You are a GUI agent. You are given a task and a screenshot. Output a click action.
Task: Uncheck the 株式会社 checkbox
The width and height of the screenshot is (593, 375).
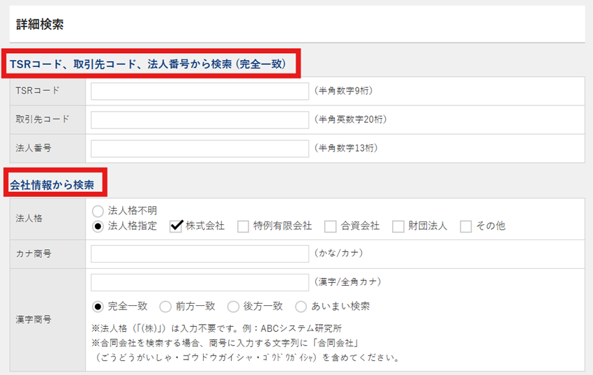pyautogui.click(x=176, y=226)
